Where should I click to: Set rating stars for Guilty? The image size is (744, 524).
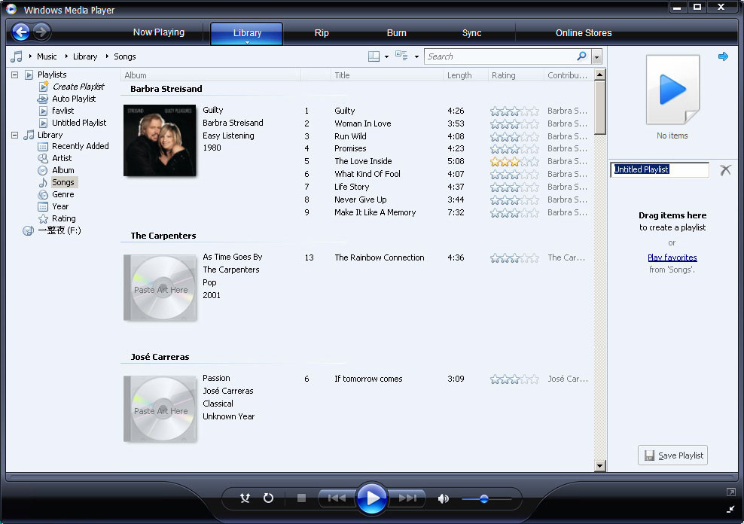click(514, 111)
